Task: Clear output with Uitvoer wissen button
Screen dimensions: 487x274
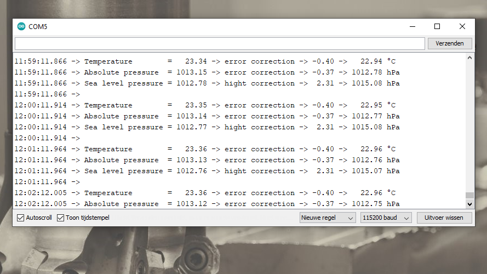Action: click(444, 218)
